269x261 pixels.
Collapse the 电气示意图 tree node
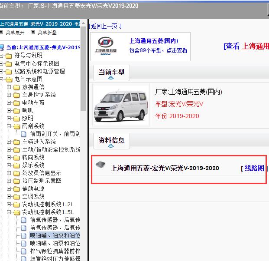[x=1, y=79]
